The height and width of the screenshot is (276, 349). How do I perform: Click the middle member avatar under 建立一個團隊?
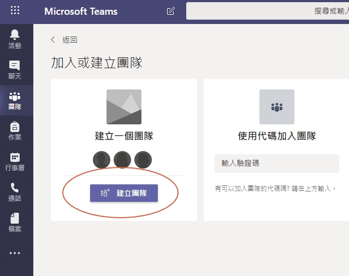pyautogui.click(x=122, y=160)
